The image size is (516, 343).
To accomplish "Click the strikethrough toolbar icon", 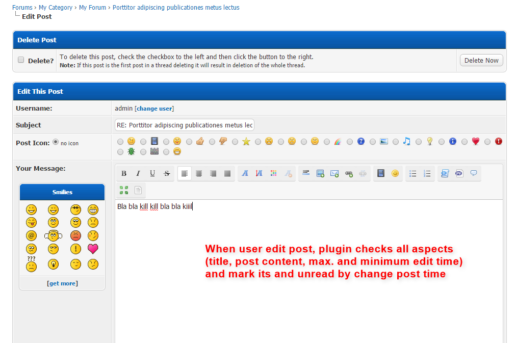I will 167,174.
